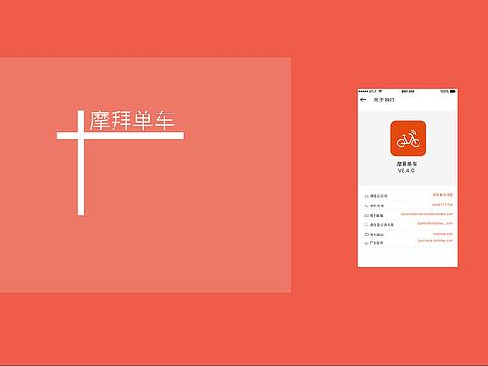
Task: Click the customerservice@mobike.com email link
Action: [427, 214]
